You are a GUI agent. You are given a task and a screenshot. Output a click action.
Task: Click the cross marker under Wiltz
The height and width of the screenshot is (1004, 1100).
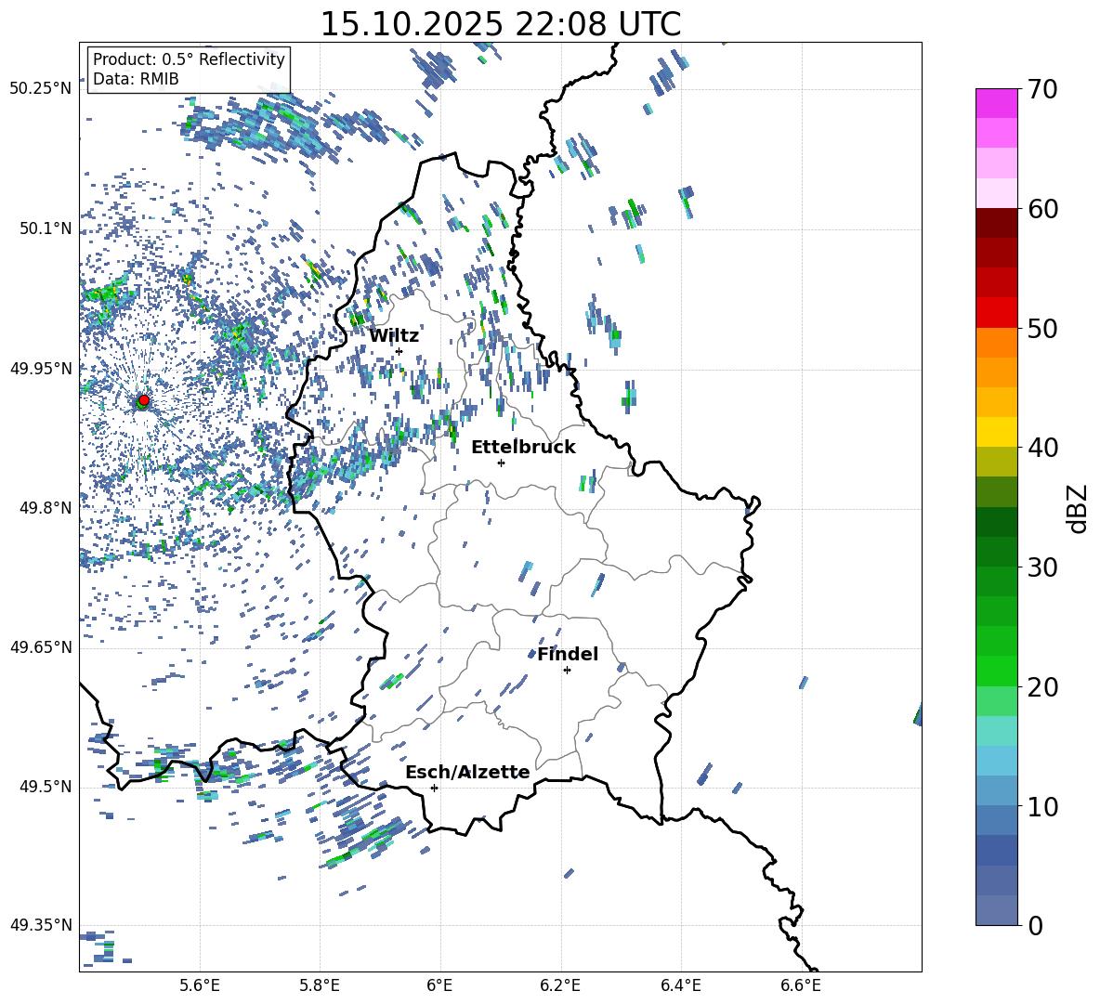click(399, 351)
